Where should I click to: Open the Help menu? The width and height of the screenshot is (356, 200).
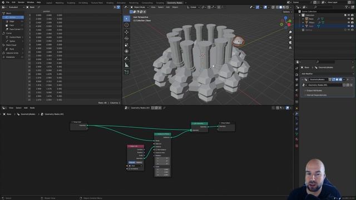coord(39,2)
